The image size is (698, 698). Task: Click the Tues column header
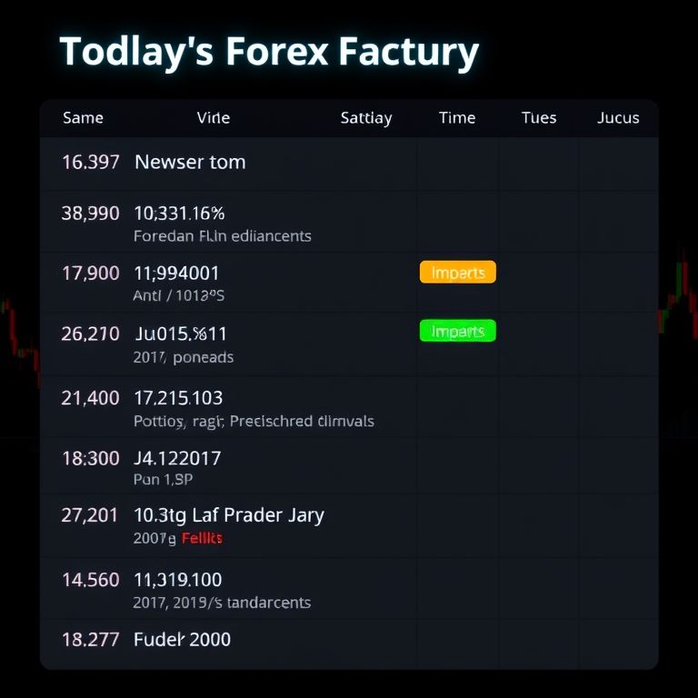pos(539,118)
